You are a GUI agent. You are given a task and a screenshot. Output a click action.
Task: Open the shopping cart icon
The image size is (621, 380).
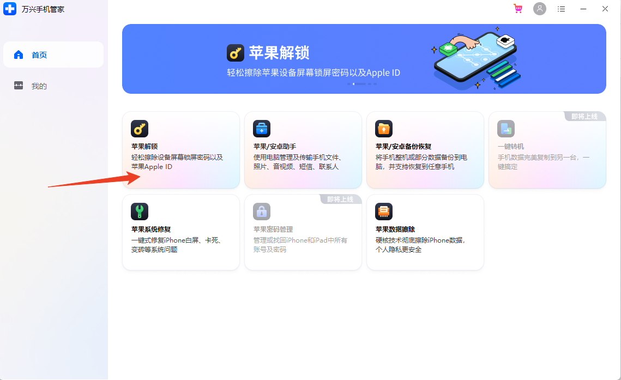tap(517, 9)
